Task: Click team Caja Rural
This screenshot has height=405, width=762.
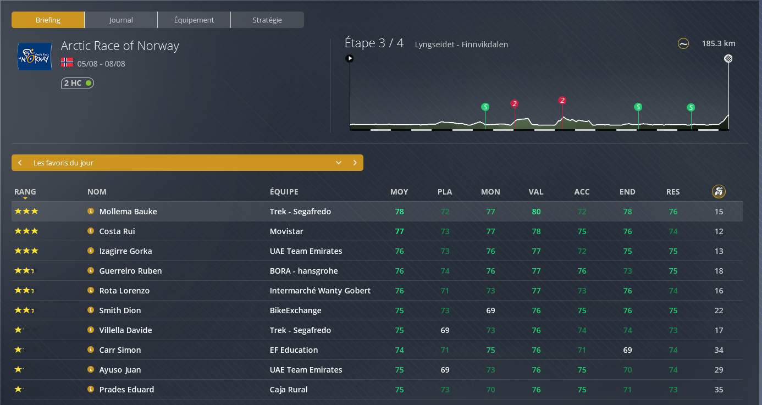Action: [x=289, y=390]
